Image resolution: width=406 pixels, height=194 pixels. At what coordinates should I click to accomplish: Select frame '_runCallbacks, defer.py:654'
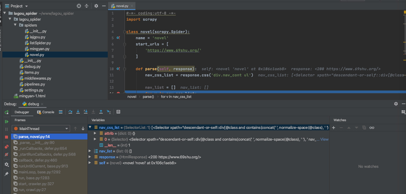click(49, 148)
